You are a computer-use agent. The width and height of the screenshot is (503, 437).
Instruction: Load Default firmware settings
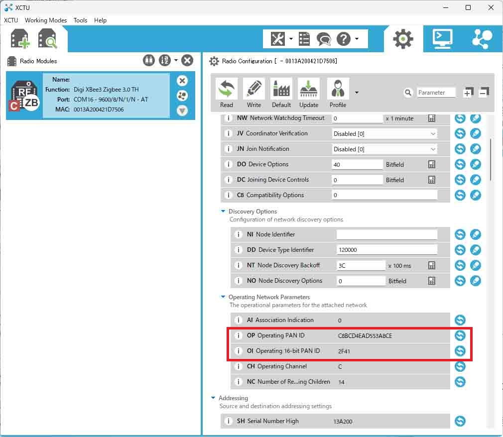[281, 93]
